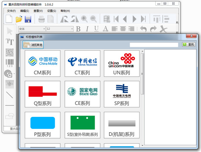Go to previous record arrow

pyautogui.click(x=125, y=19)
